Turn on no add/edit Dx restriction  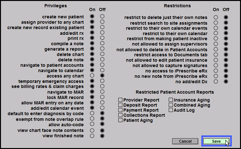pos(216,81)
